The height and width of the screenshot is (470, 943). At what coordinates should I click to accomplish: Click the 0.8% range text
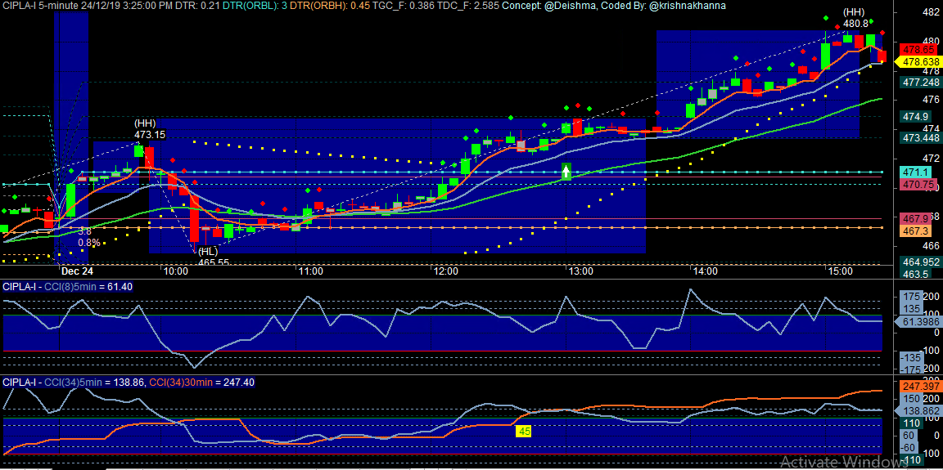pyautogui.click(x=89, y=243)
